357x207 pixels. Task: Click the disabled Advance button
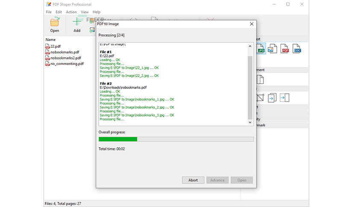pos(217,180)
